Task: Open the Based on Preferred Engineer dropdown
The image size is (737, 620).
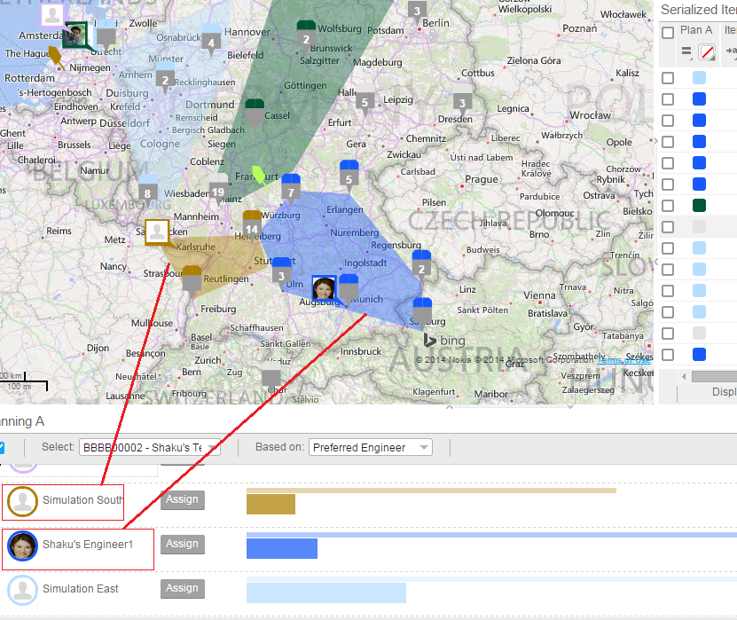Action: click(x=371, y=448)
